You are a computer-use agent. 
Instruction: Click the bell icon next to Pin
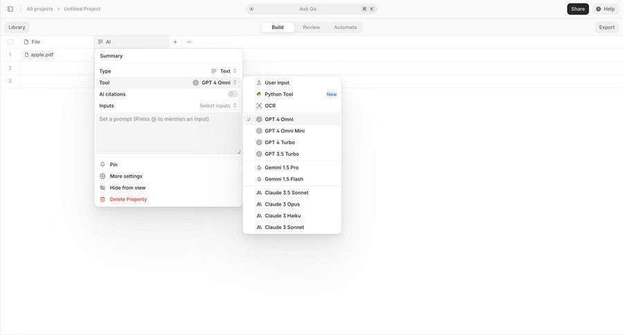(102, 165)
